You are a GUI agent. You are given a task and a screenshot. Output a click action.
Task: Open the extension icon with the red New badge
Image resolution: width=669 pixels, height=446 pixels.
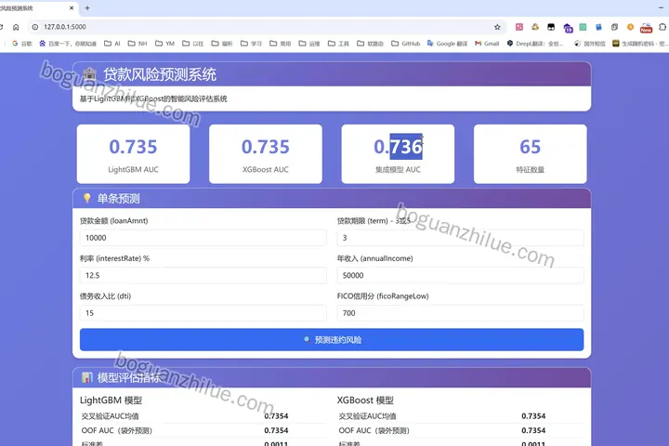646,28
